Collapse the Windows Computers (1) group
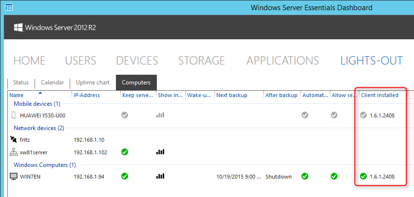Screen dimensions: 414x197 click(45, 165)
